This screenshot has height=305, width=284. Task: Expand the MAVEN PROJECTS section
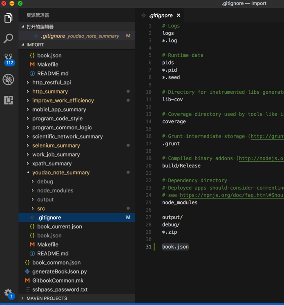click(x=47, y=298)
